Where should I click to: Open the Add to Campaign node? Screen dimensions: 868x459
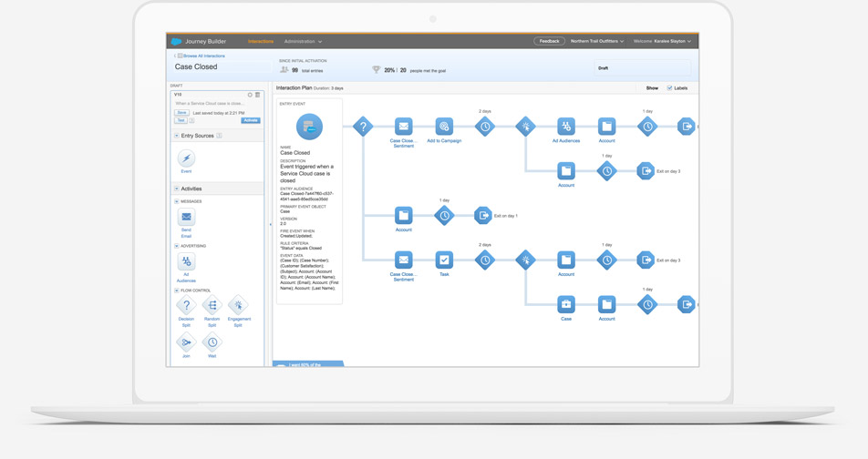pos(444,127)
